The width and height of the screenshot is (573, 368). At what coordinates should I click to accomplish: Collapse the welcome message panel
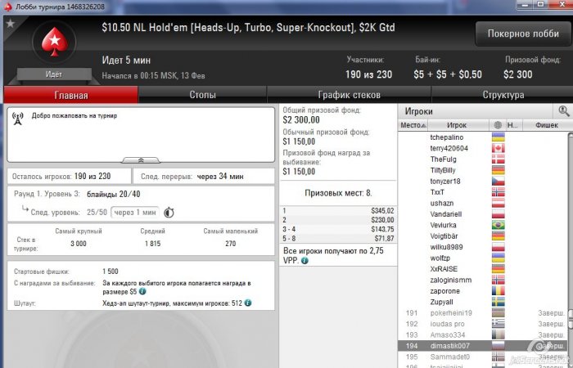[141, 160]
